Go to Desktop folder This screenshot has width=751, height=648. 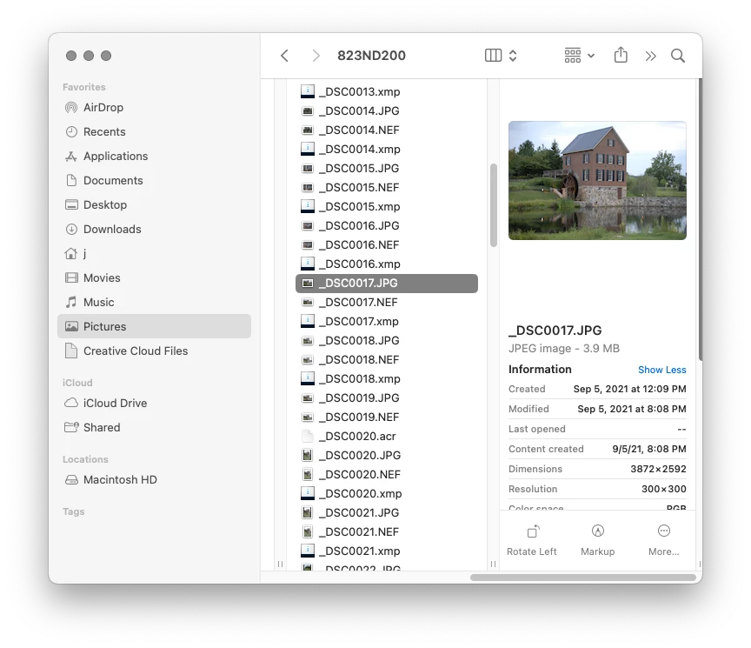pyautogui.click(x=154, y=204)
